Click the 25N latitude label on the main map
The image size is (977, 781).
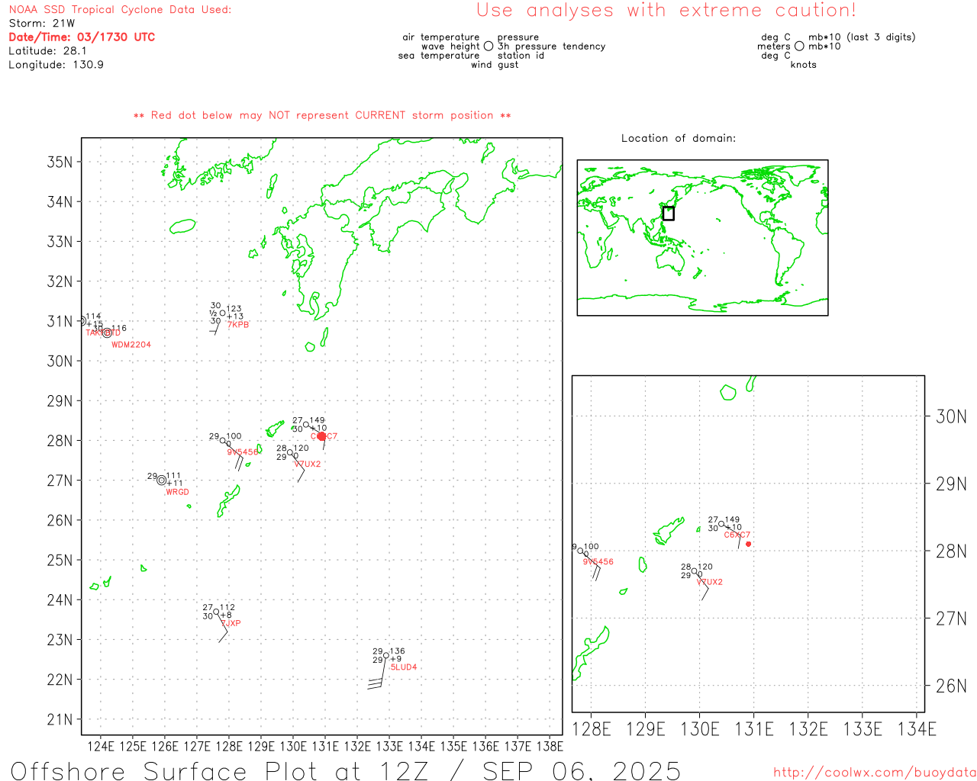60,560
